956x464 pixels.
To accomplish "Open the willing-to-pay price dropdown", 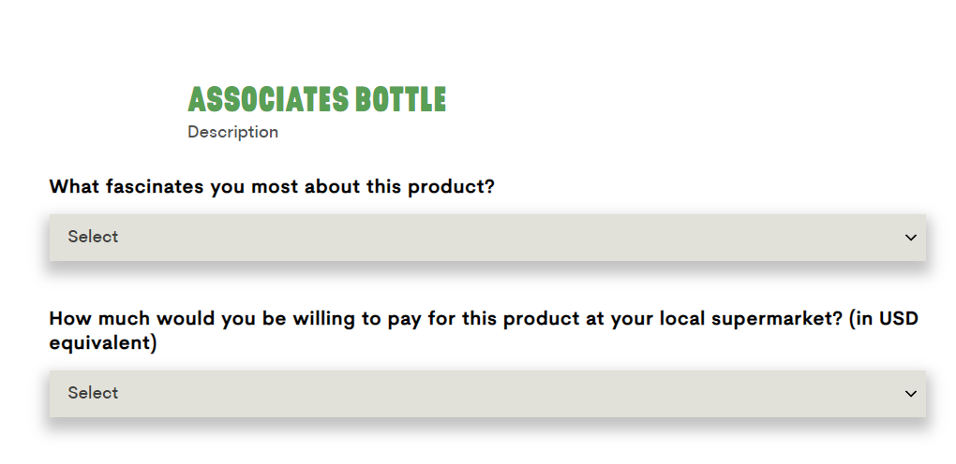I will click(x=487, y=393).
